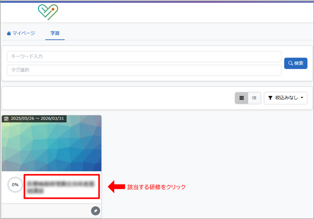Click the heart-shaped site logo
The height and width of the screenshot is (219, 314).
pos(48,12)
